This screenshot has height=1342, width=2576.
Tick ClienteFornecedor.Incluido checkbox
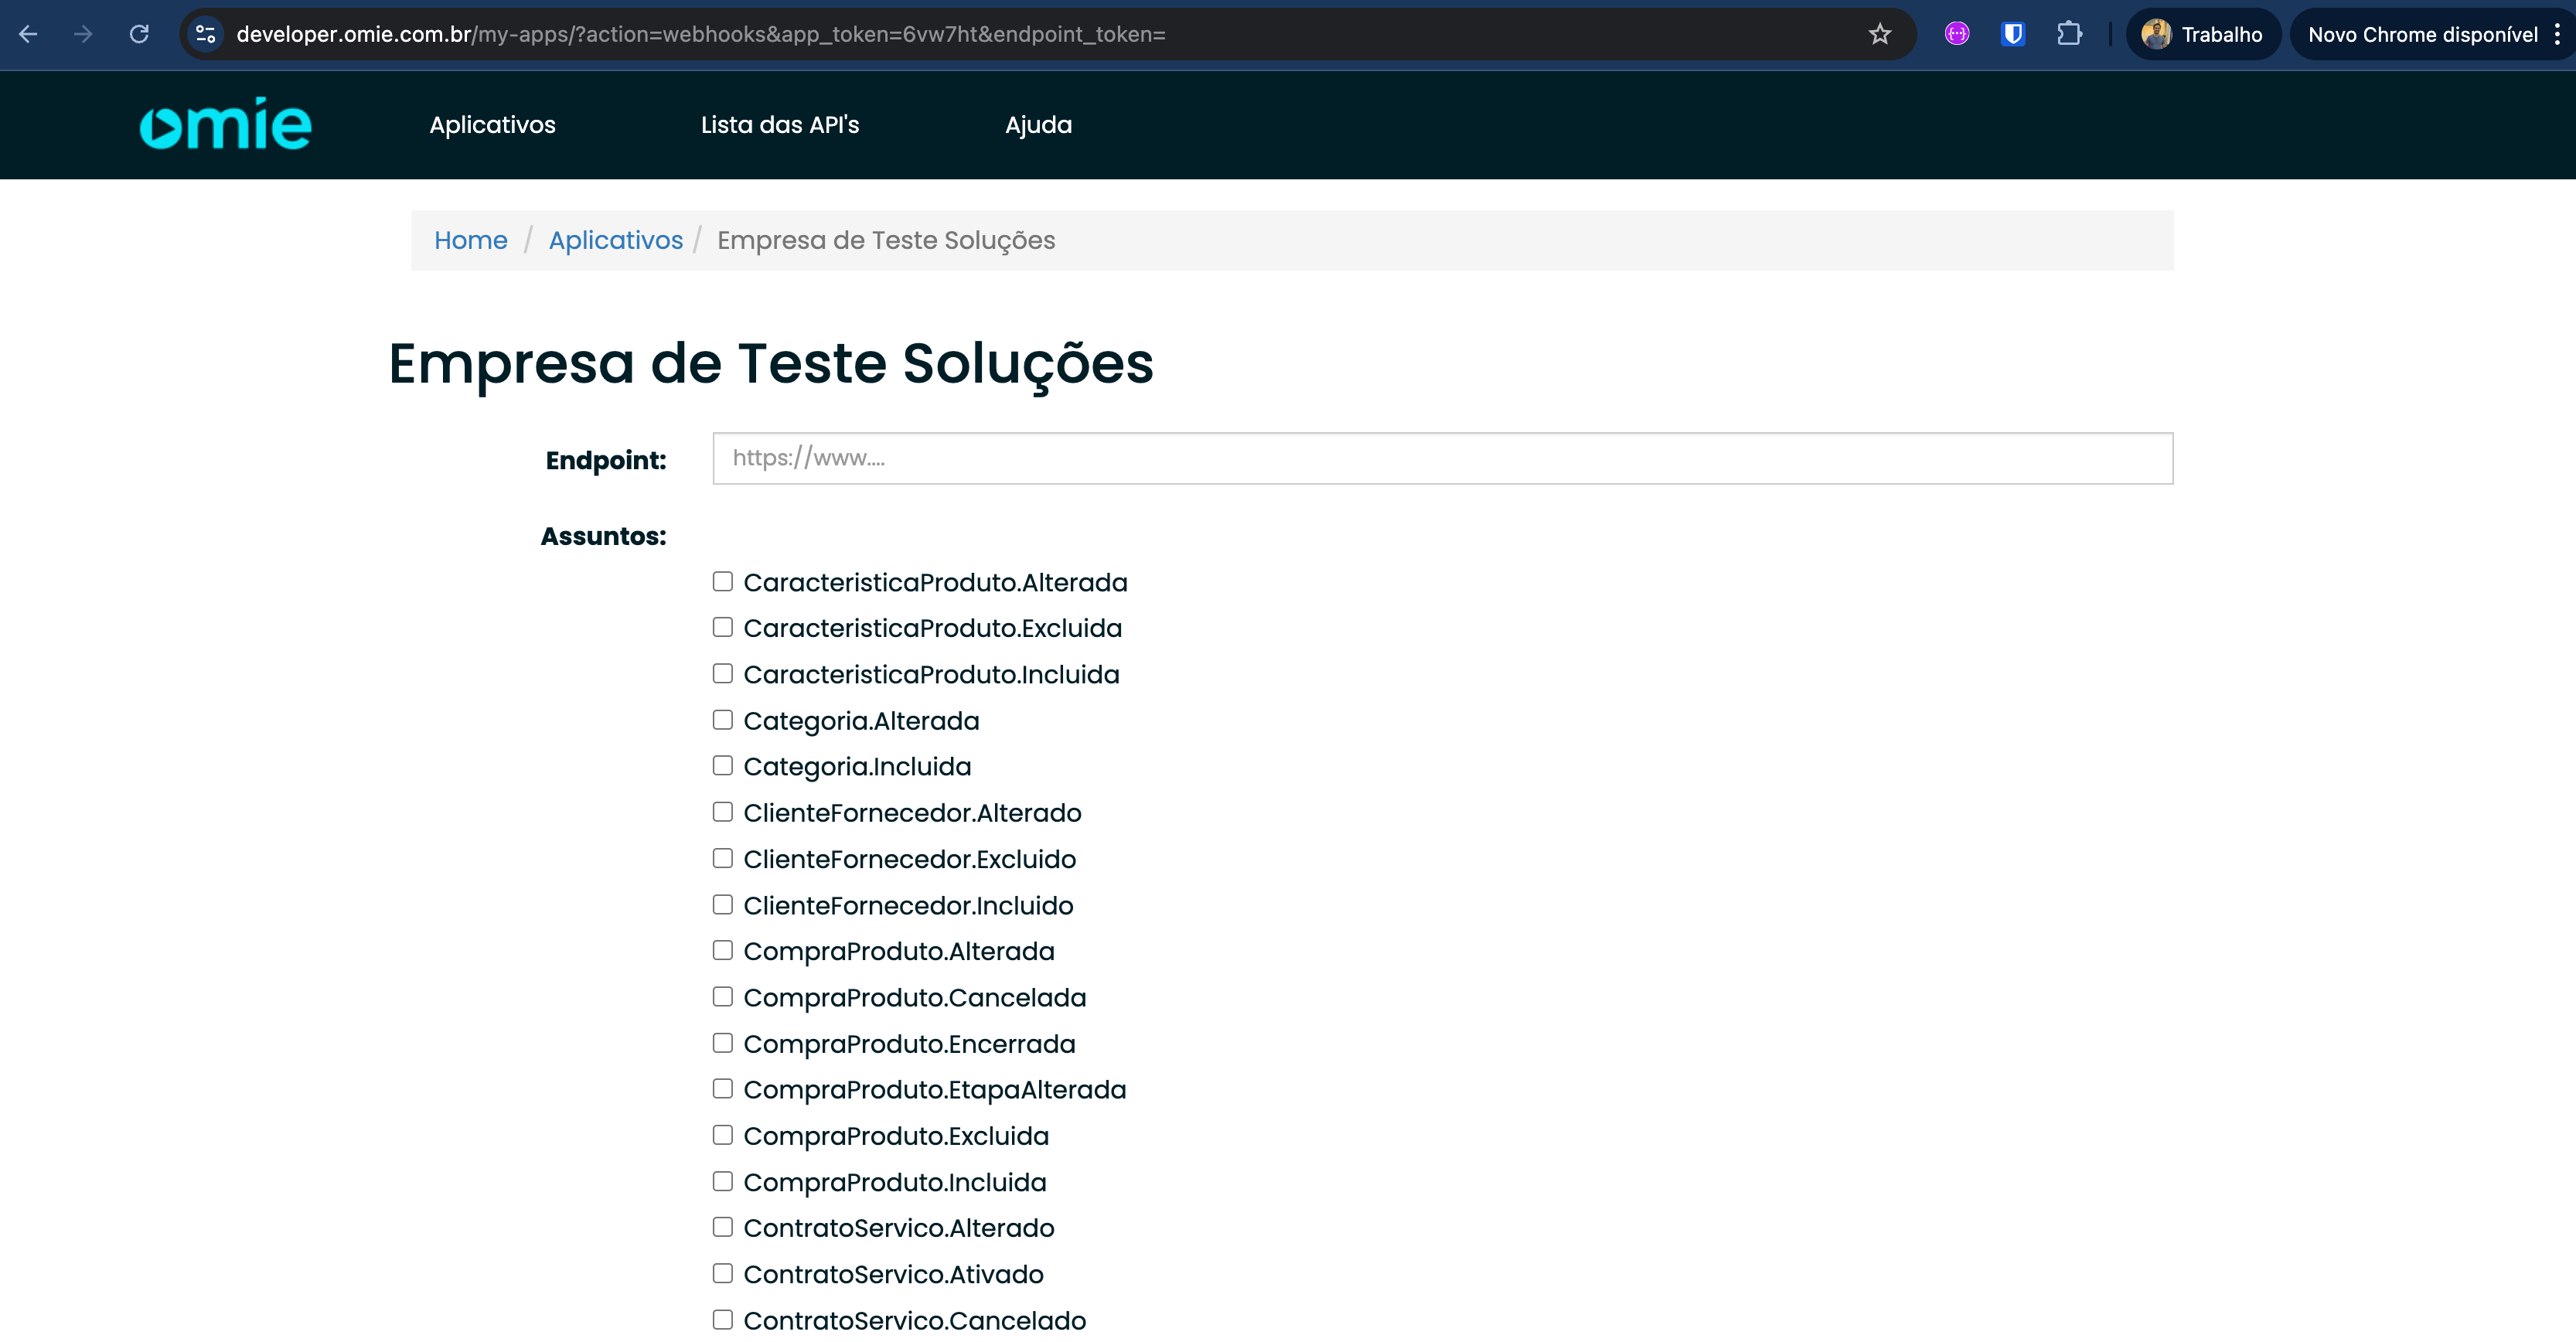pyautogui.click(x=722, y=904)
